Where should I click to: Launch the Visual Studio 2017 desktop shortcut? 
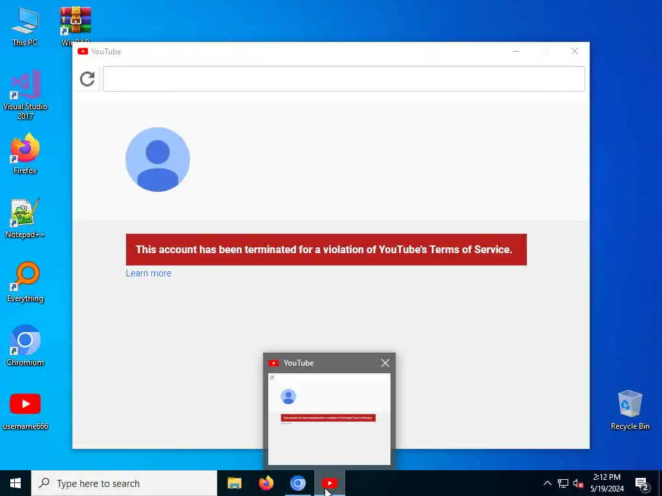(x=25, y=96)
